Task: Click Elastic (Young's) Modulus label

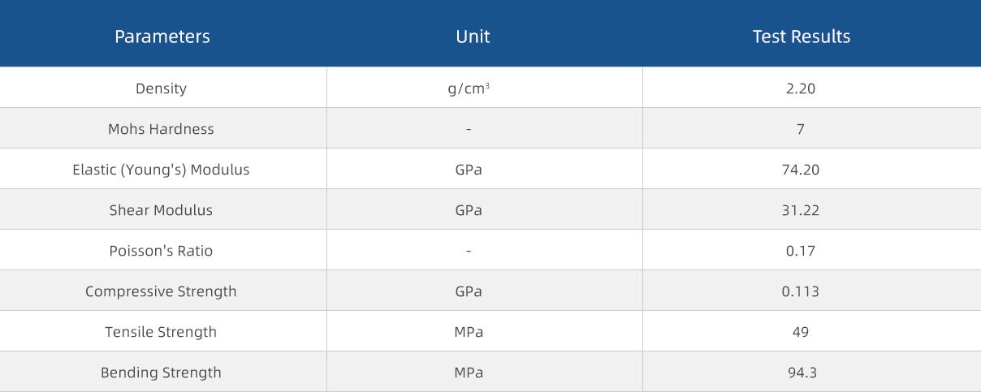Action: coord(161,170)
